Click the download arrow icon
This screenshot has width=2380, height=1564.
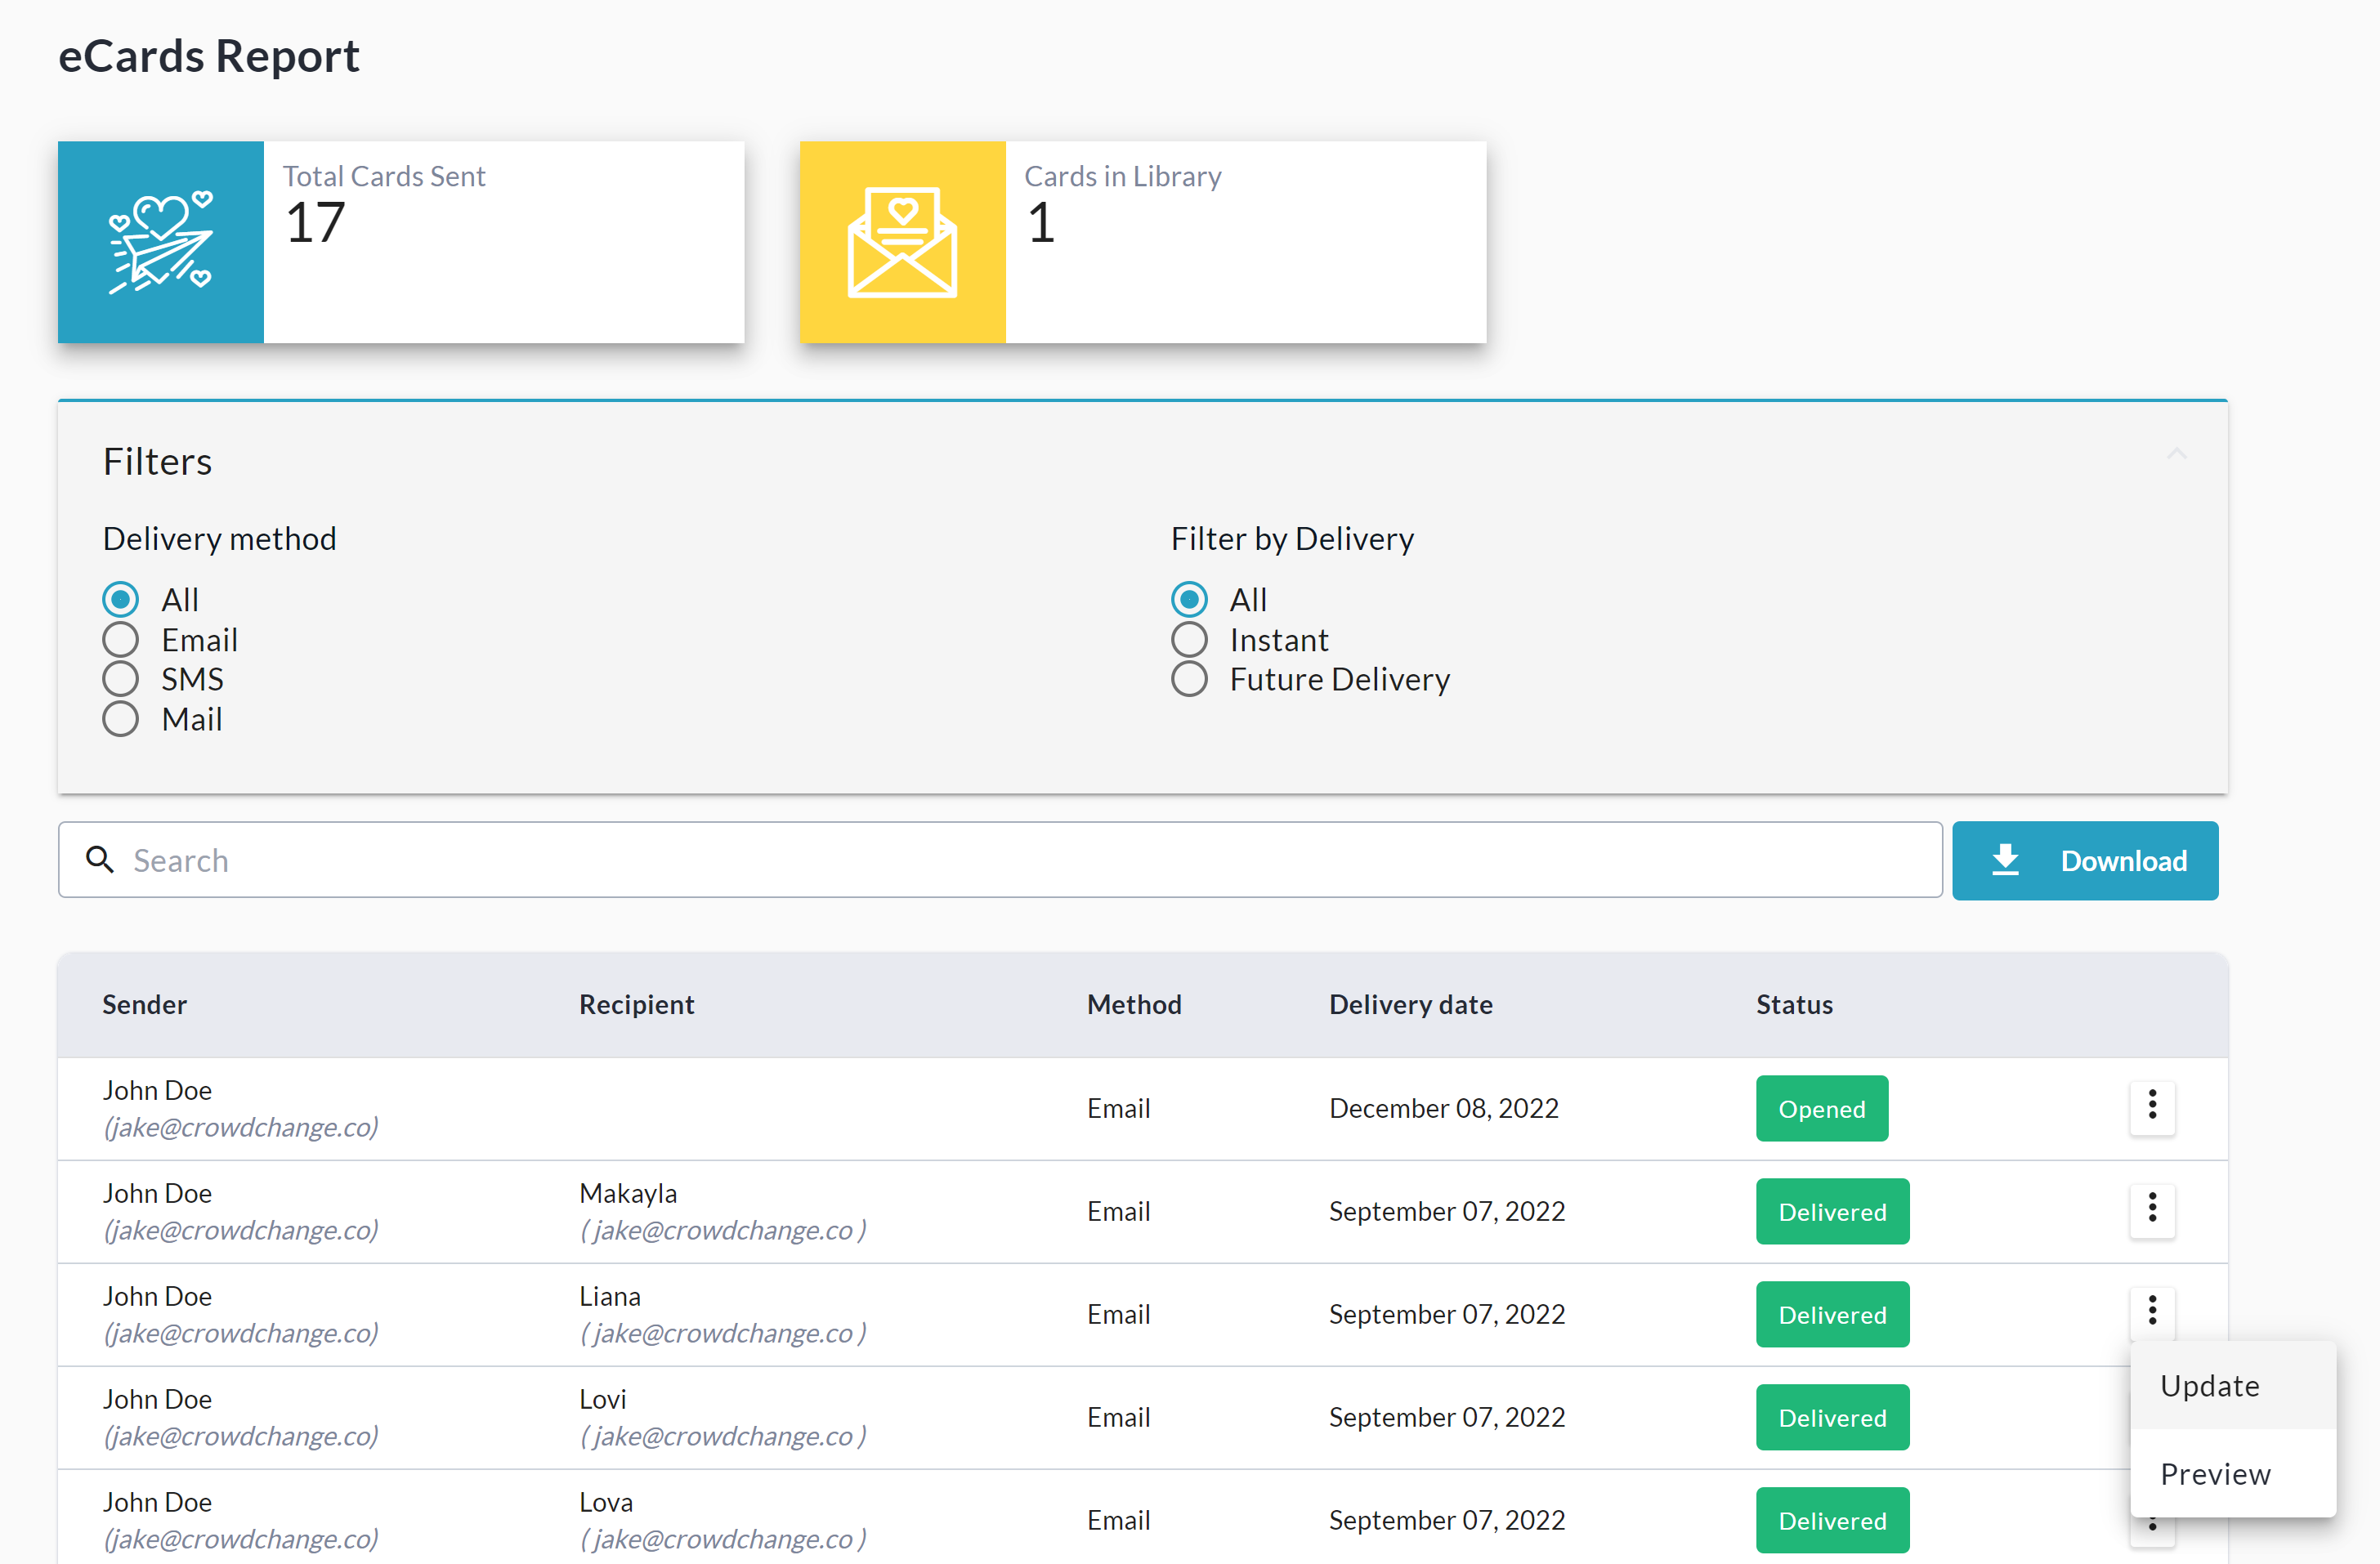click(x=2005, y=860)
